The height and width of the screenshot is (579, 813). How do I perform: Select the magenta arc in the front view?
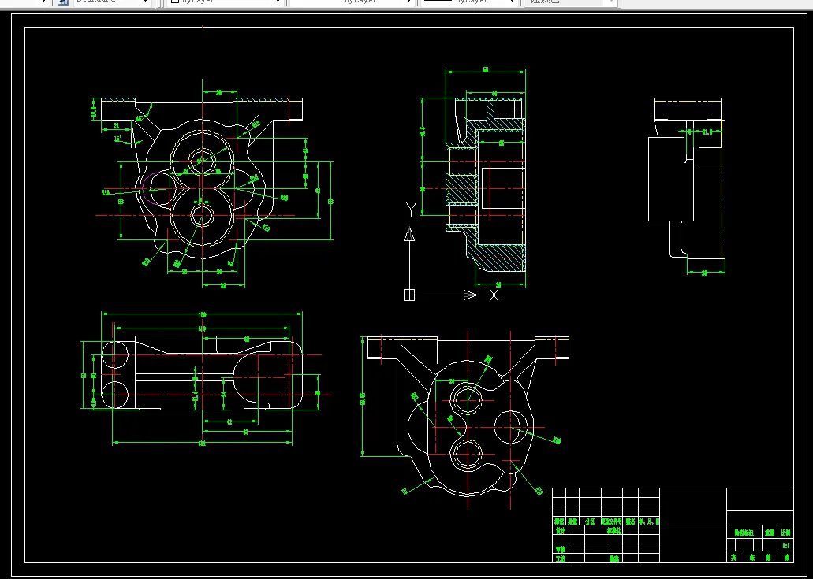point(143,190)
